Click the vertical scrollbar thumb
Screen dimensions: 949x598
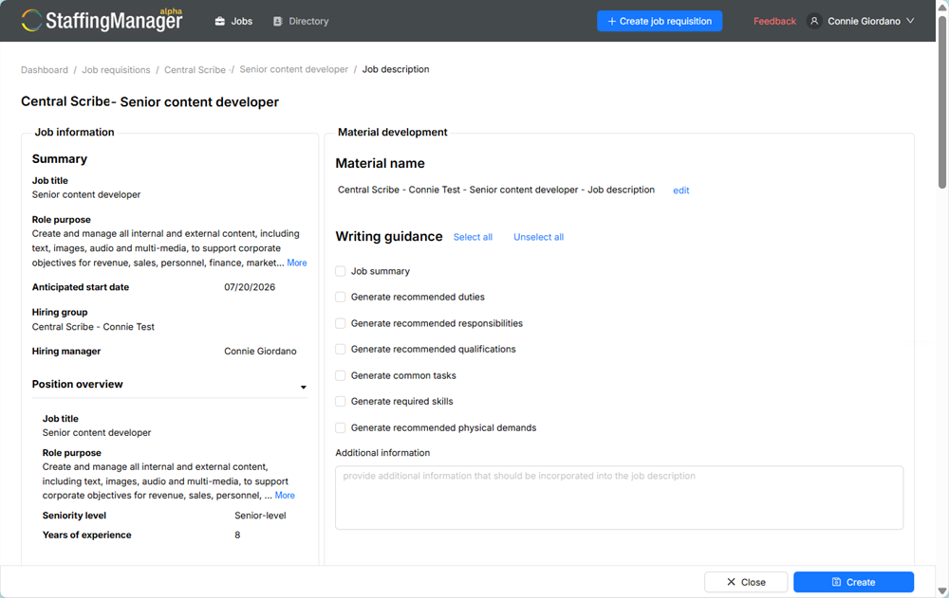pyautogui.click(x=941, y=102)
